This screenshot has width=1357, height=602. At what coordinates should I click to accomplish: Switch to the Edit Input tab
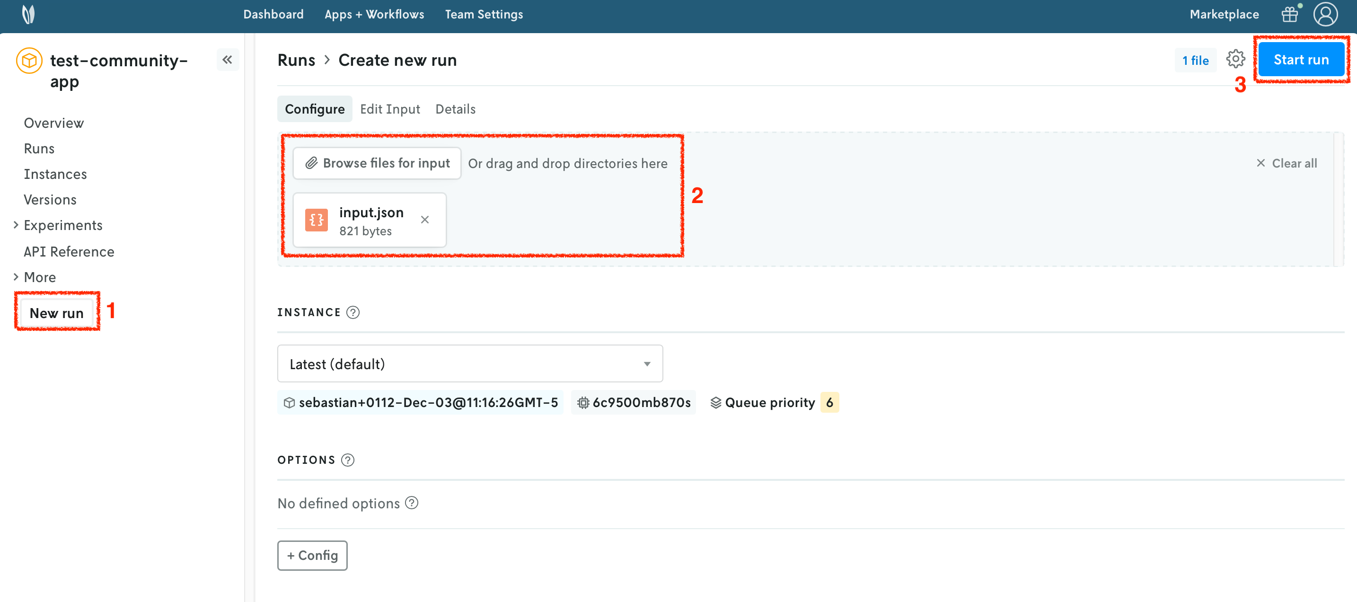click(x=390, y=109)
